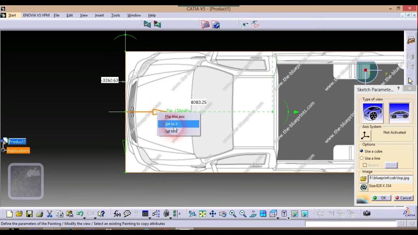The image size is (418, 235).
Task: Click the Fit All In icon
Action: [202, 214]
